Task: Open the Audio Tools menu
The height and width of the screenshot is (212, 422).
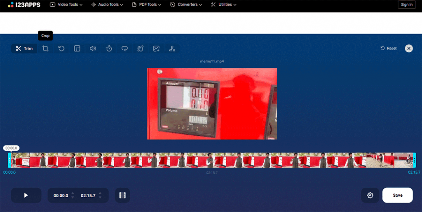Action: (107, 5)
